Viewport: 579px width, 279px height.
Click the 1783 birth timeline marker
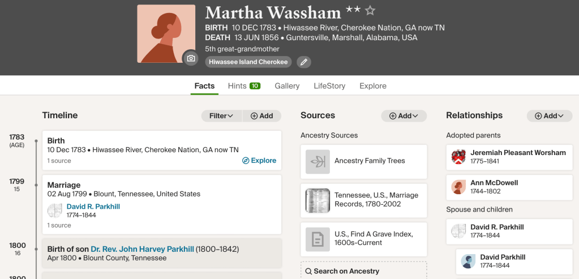tap(36, 140)
